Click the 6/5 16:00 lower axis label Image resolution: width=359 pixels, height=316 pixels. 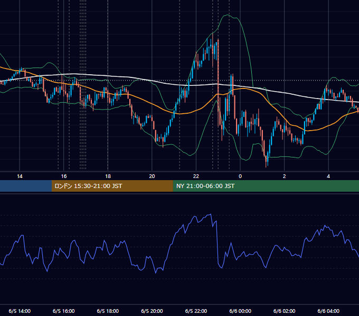[x=64, y=311]
